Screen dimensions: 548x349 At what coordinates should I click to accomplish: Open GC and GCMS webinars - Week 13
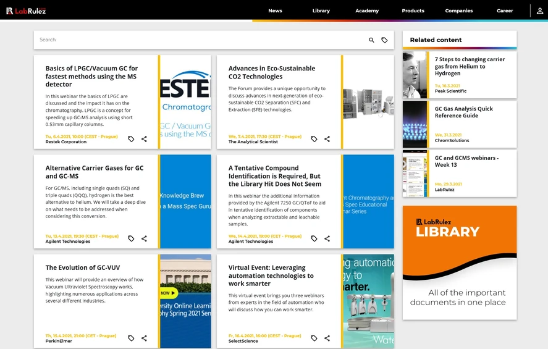click(x=466, y=161)
